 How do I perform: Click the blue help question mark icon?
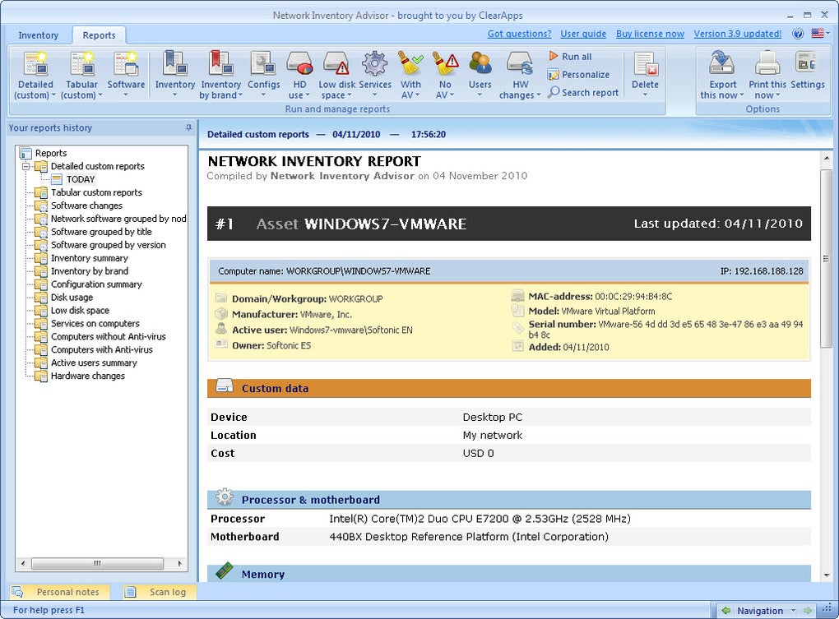[798, 34]
